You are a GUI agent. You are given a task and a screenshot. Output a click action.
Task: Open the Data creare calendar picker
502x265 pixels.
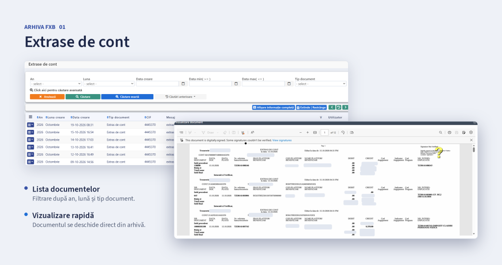point(183,84)
